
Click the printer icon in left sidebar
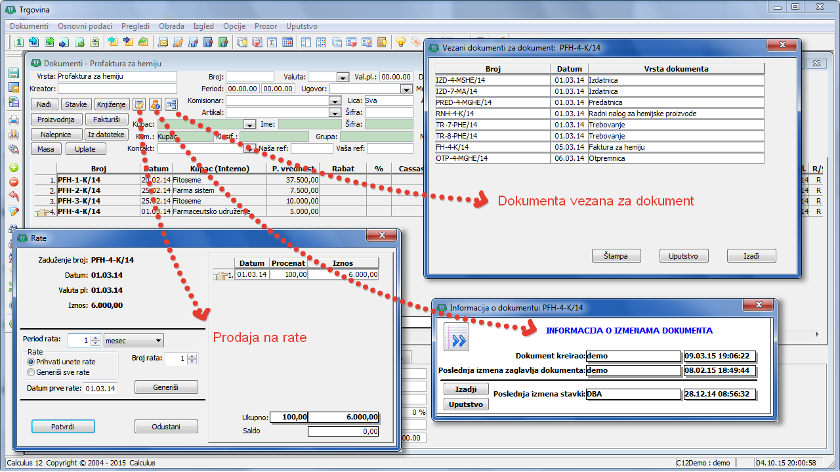(13, 120)
